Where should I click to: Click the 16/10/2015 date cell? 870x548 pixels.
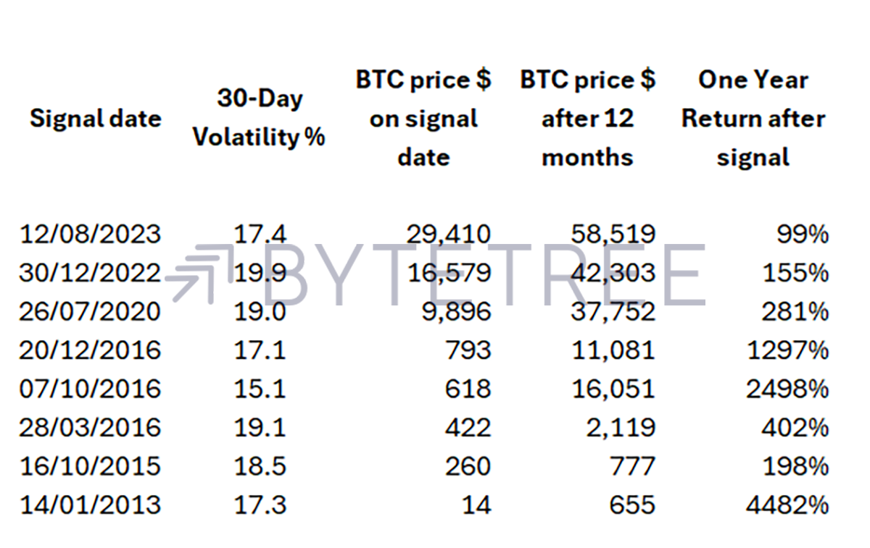(91, 466)
